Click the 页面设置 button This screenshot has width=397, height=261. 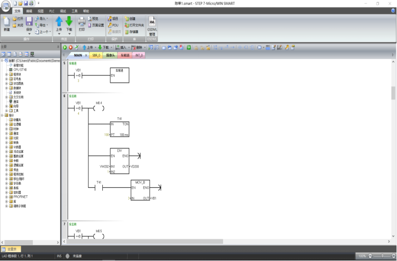click(96, 25)
